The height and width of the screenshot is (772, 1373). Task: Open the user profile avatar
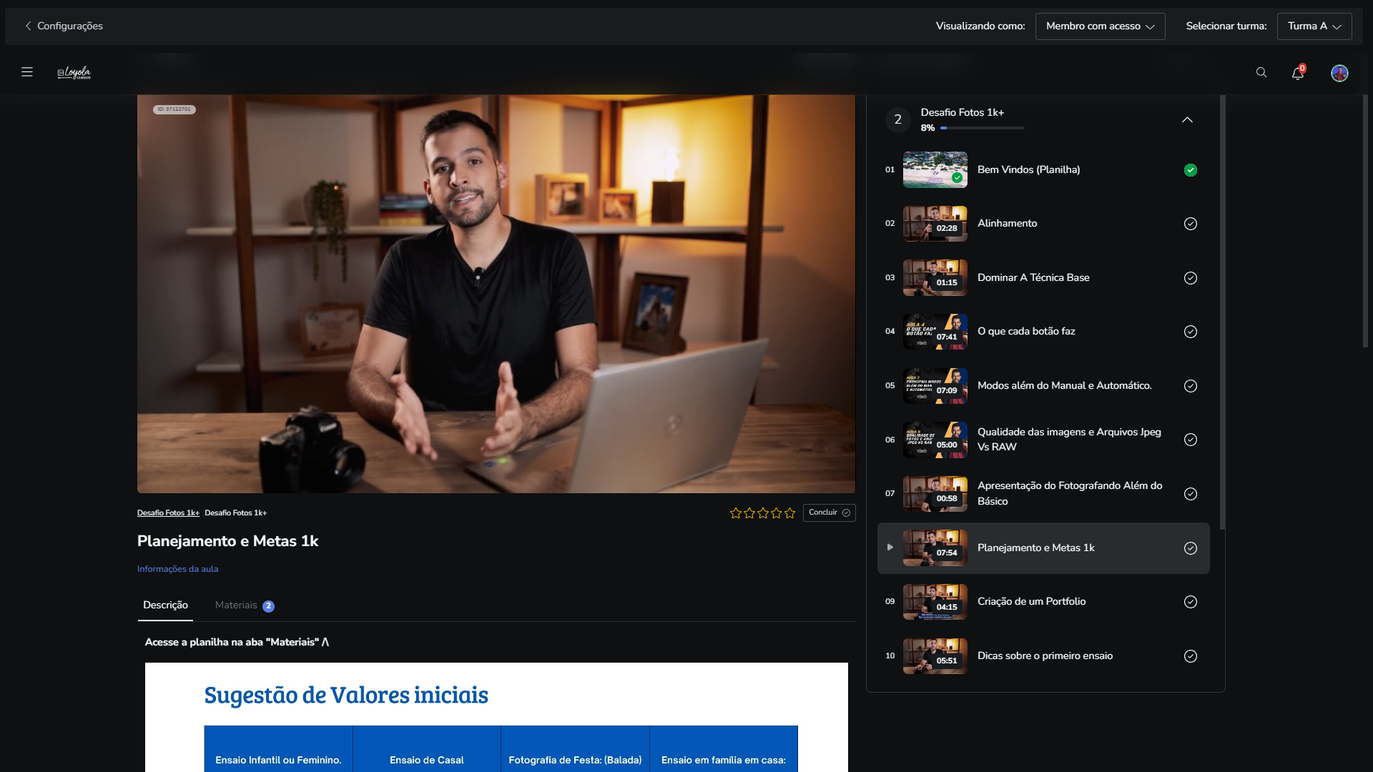click(1339, 73)
